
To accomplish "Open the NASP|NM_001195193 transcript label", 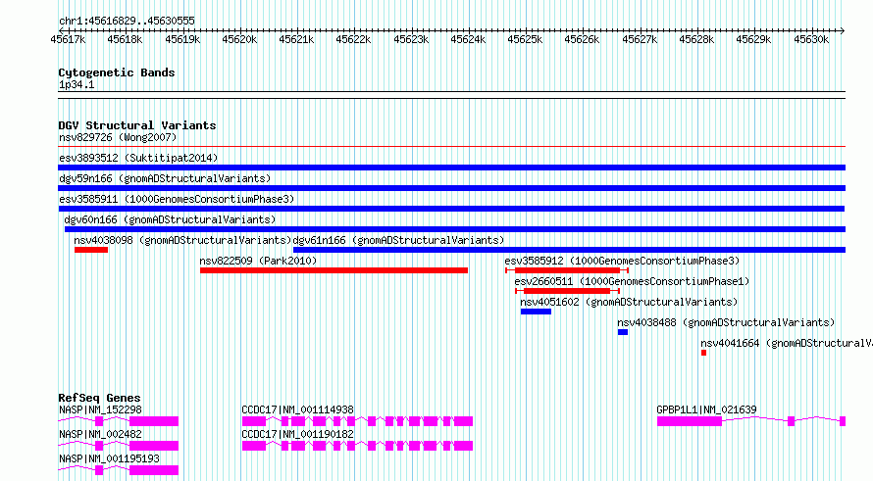I will pyautogui.click(x=109, y=458).
